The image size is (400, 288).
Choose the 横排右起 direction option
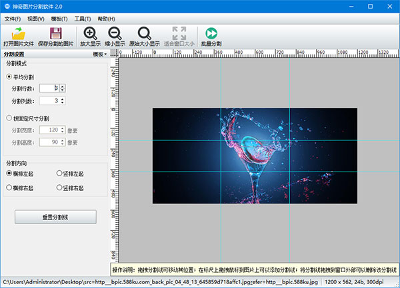click(9, 188)
